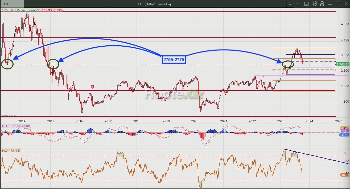
Task: Click the orange 40,04 RSI value tag
Action: (x=345, y=175)
